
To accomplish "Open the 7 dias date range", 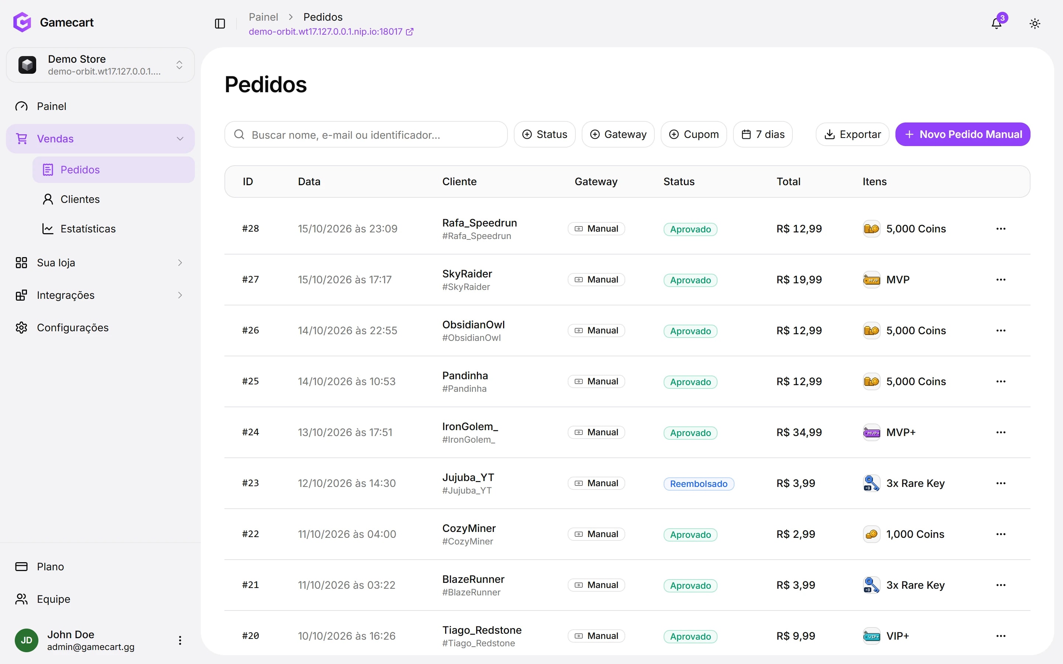I will click(x=763, y=134).
